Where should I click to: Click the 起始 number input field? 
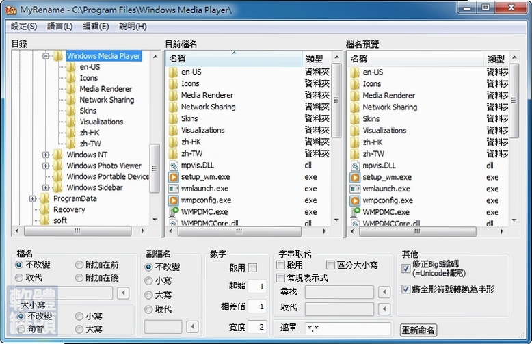tap(257, 287)
